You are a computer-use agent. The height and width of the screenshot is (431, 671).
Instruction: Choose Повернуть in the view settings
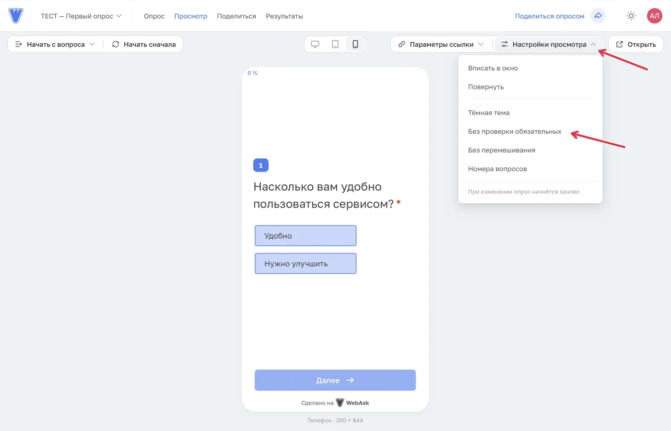coord(530,87)
